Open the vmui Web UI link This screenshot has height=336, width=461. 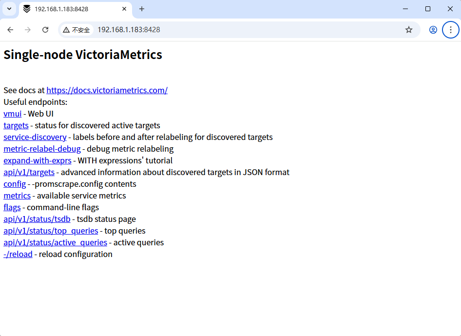(x=12, y=114)
